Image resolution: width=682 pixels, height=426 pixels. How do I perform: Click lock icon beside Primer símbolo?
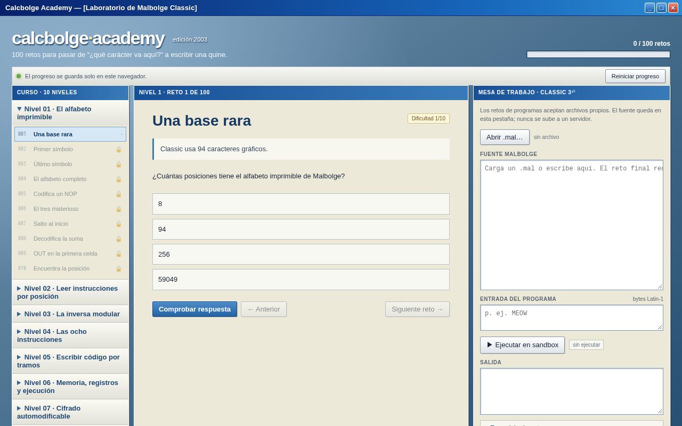coord(119,149)
